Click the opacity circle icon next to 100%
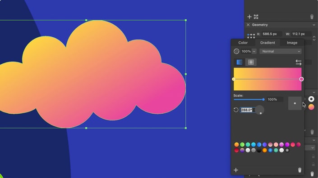This screenshot has width=318, height=178. (x=236, y=51)
